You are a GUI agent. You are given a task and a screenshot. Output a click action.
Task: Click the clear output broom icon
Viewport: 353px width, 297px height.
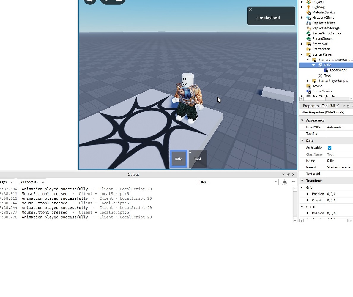[284, 182]
